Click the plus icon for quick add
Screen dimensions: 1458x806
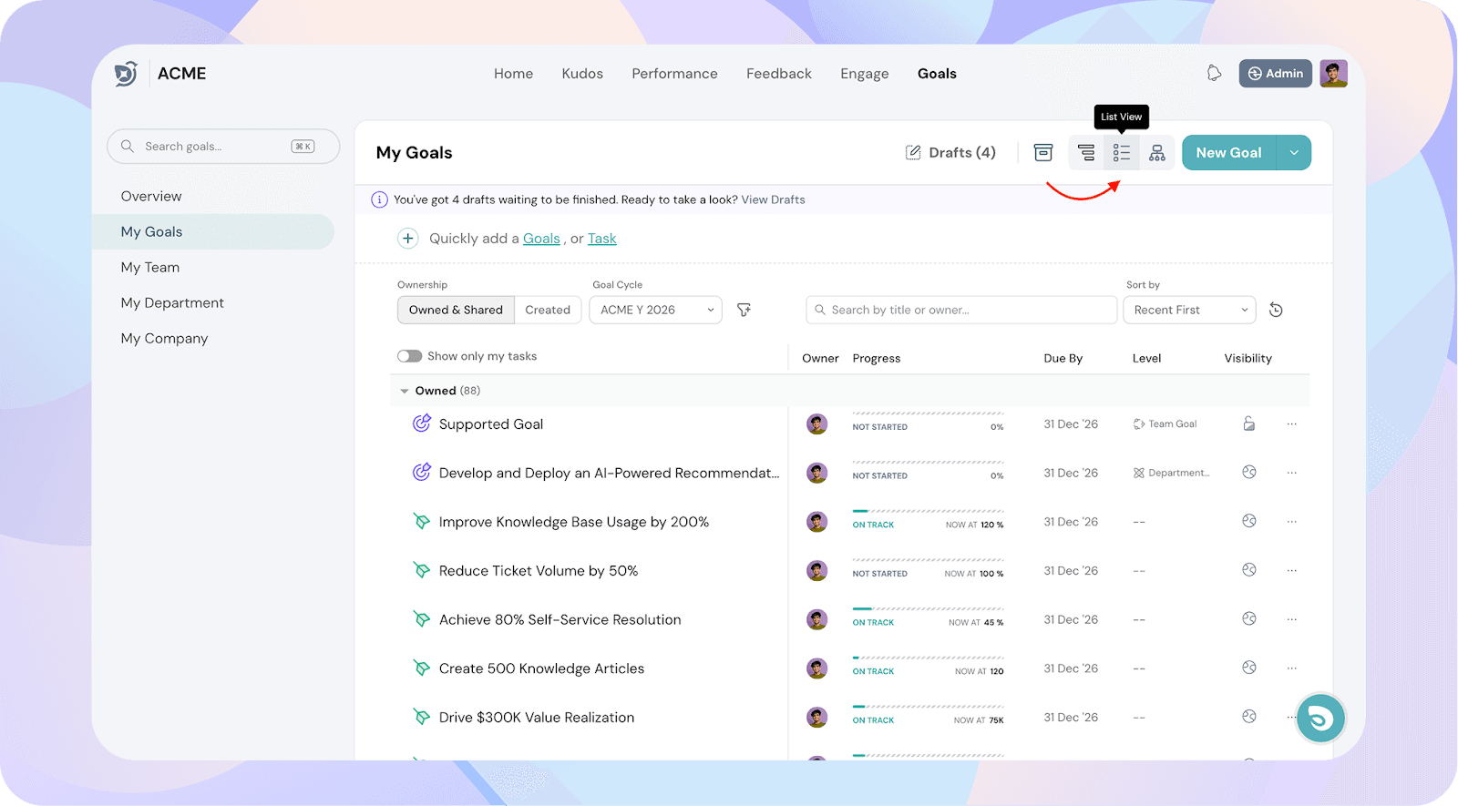[408, 239]
